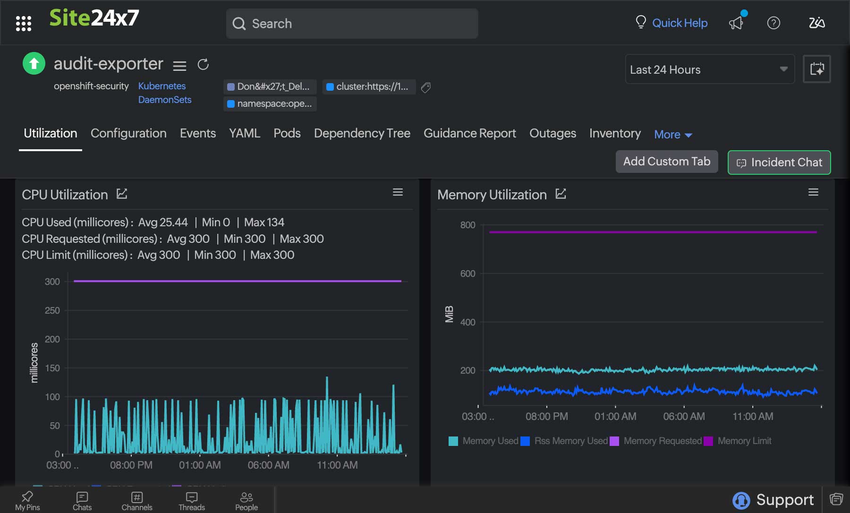Screen dimensions: 850x513
Task: Click the CPU Limit Max 300 value
Action: [x=272, y=255]
